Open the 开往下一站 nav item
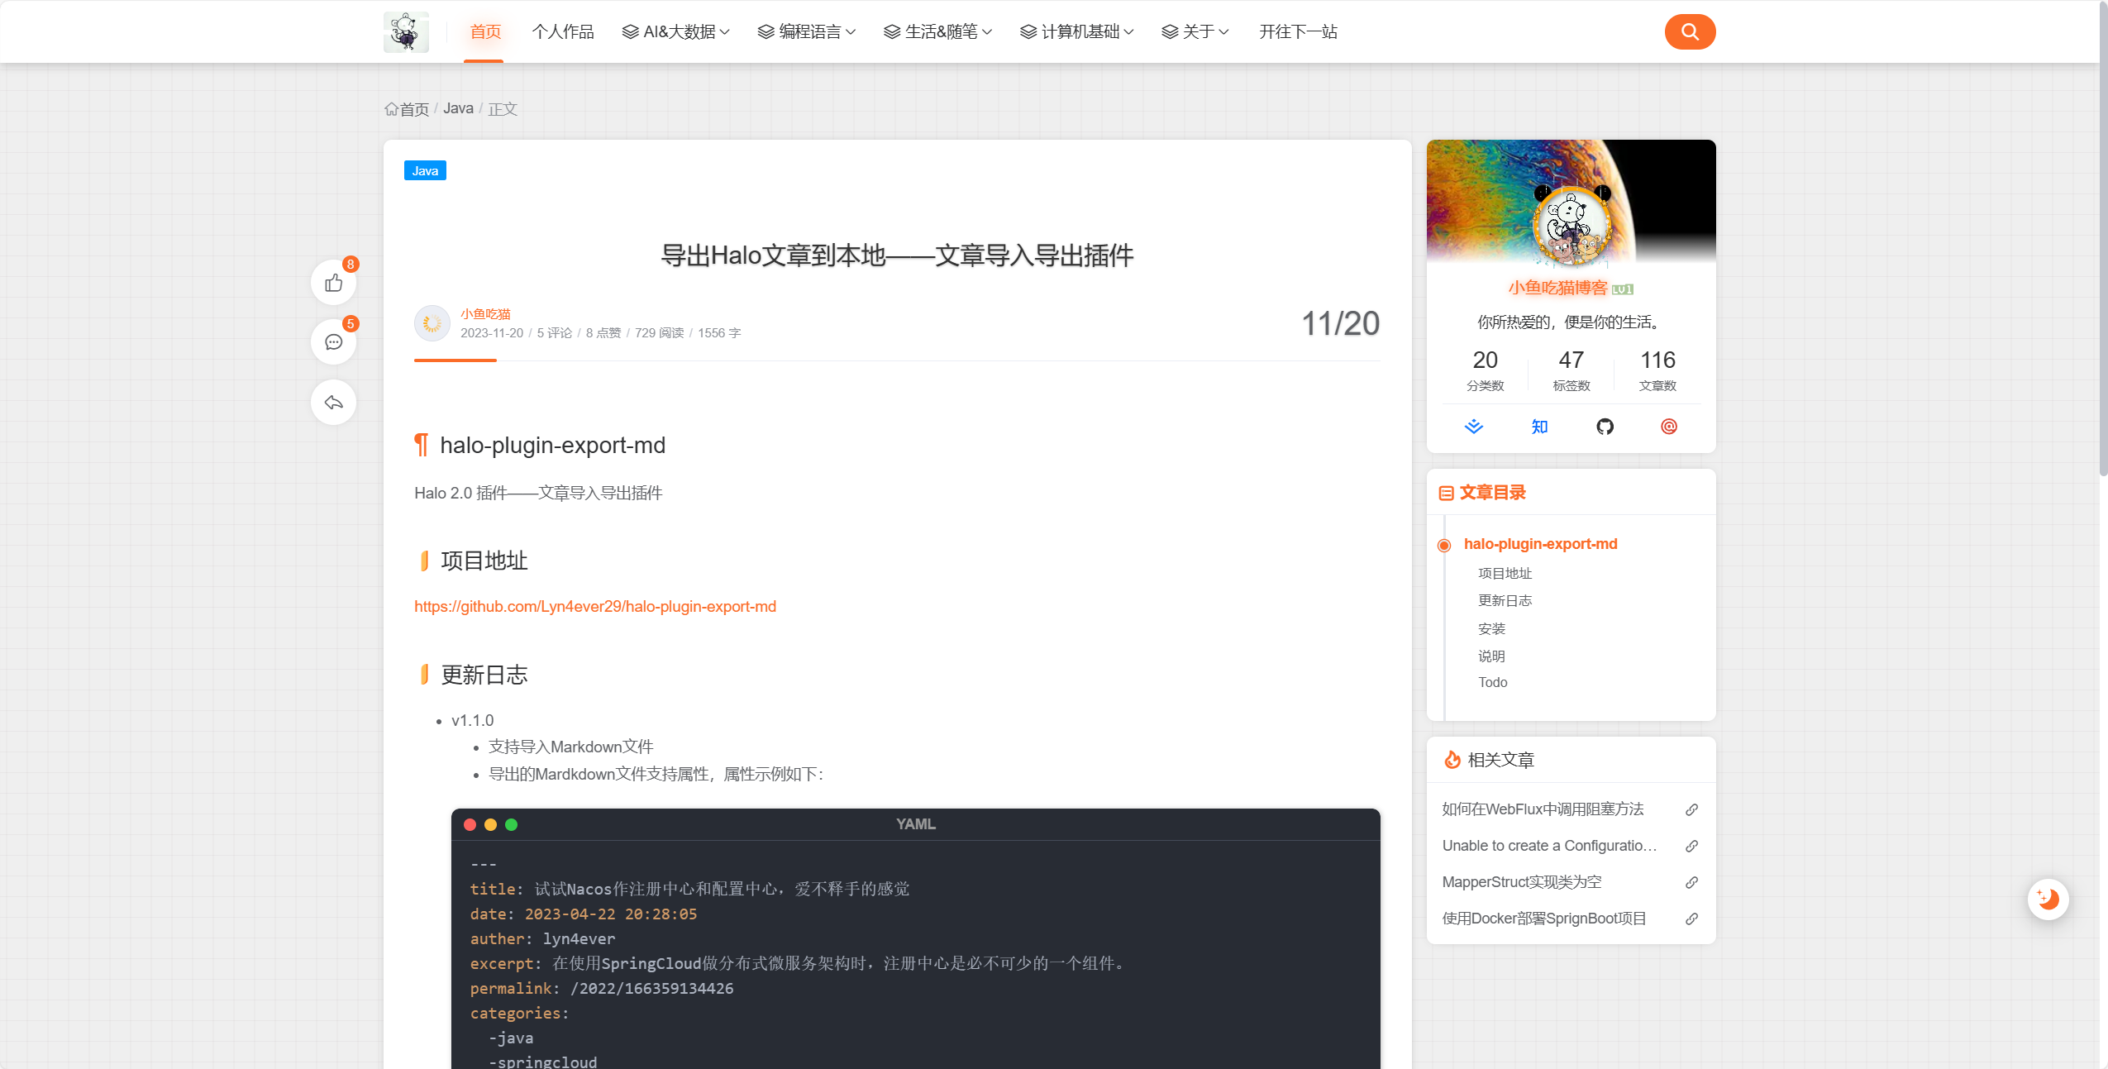The image size is (2108, 1069). [x=1298, y=32]
